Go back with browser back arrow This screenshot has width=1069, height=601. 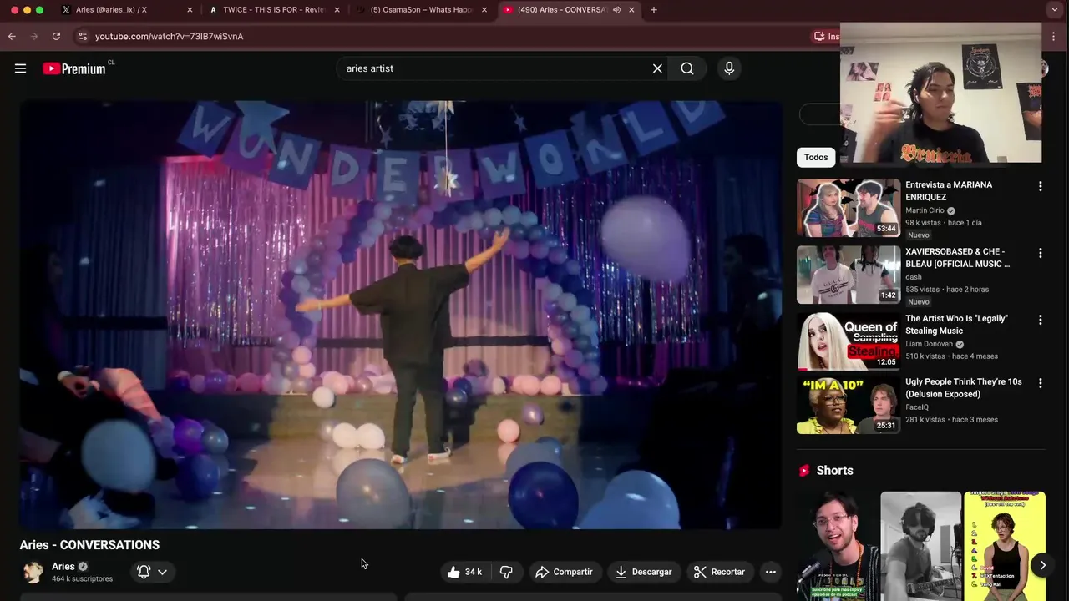(x=12, y=36)
